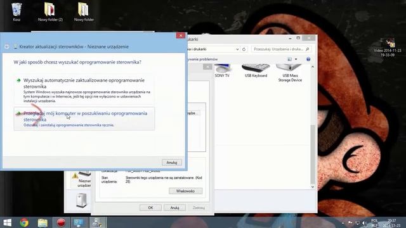The height and width of the screenshot is (228, 406).
Task: Choose automatic driver software search option
Action: (x=84, y=90)
